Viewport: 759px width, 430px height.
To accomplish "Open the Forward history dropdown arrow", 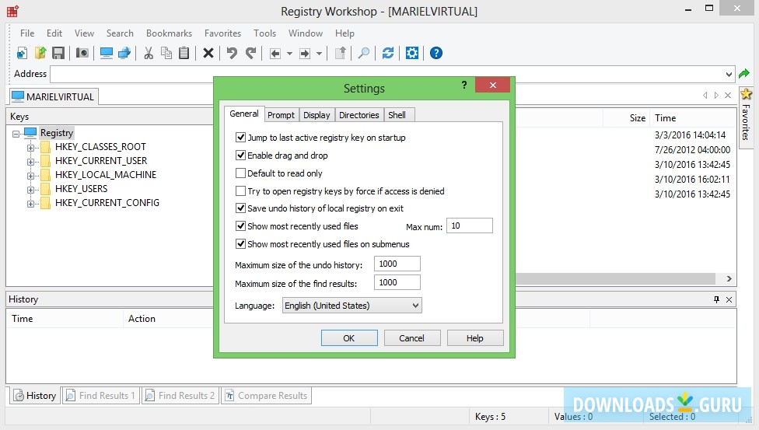I will tap(319, 54).
